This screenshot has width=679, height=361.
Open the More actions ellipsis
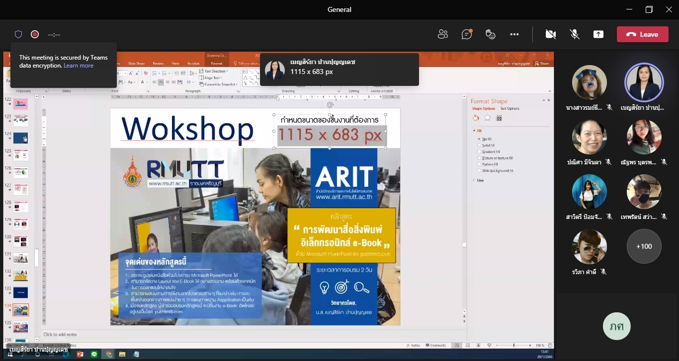(514, 34)
